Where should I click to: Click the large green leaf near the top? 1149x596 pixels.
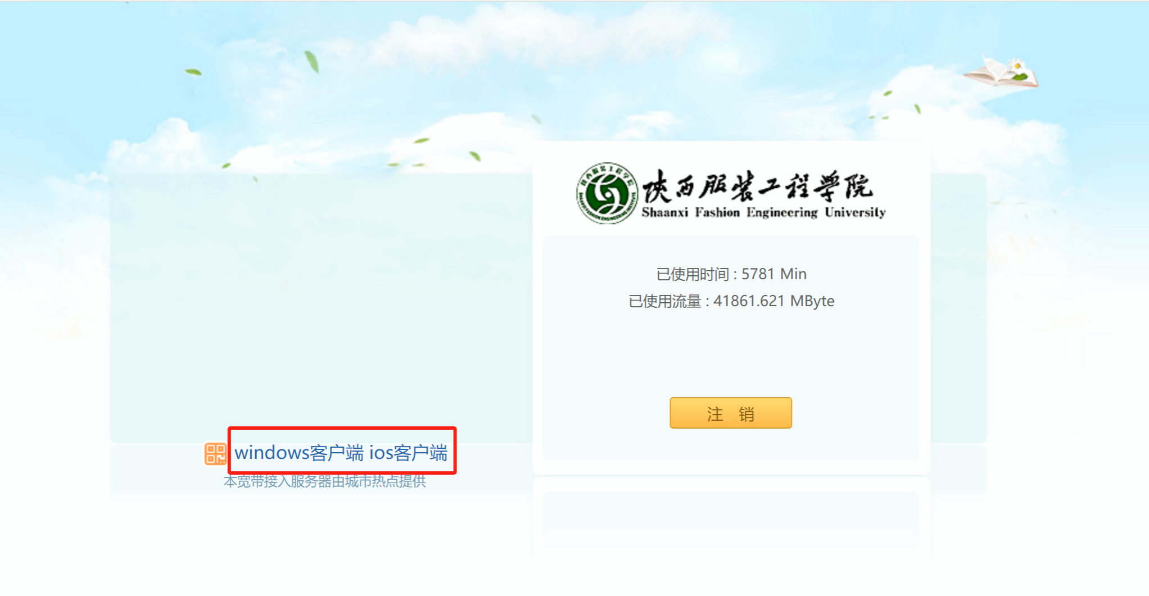[312, 62]
